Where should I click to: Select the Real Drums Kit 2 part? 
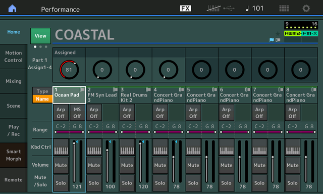135,95
